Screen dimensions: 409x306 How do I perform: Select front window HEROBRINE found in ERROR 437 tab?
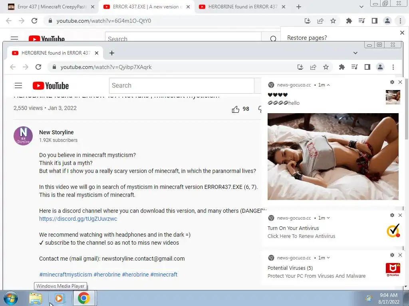click(55, 53)
